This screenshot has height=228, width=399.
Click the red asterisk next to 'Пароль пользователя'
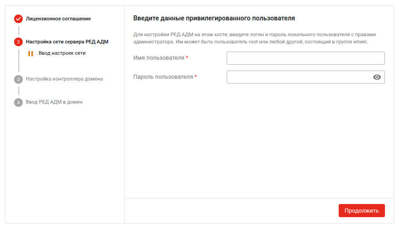click(x=195, y=77)
